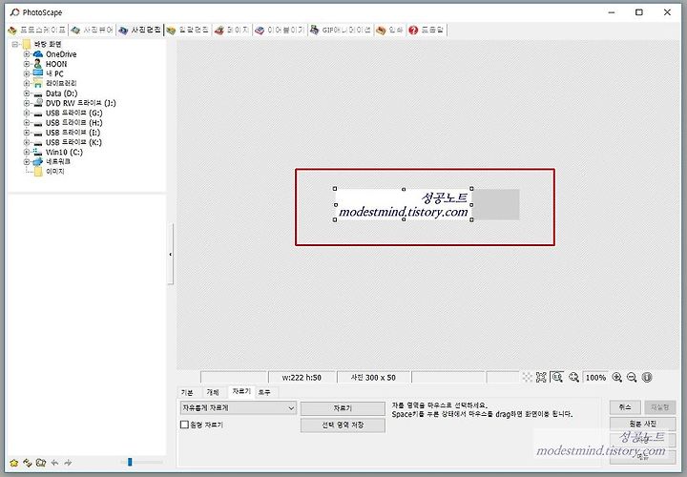
Task: Open the 일괄편집 tab
Action: click(188, 30)
